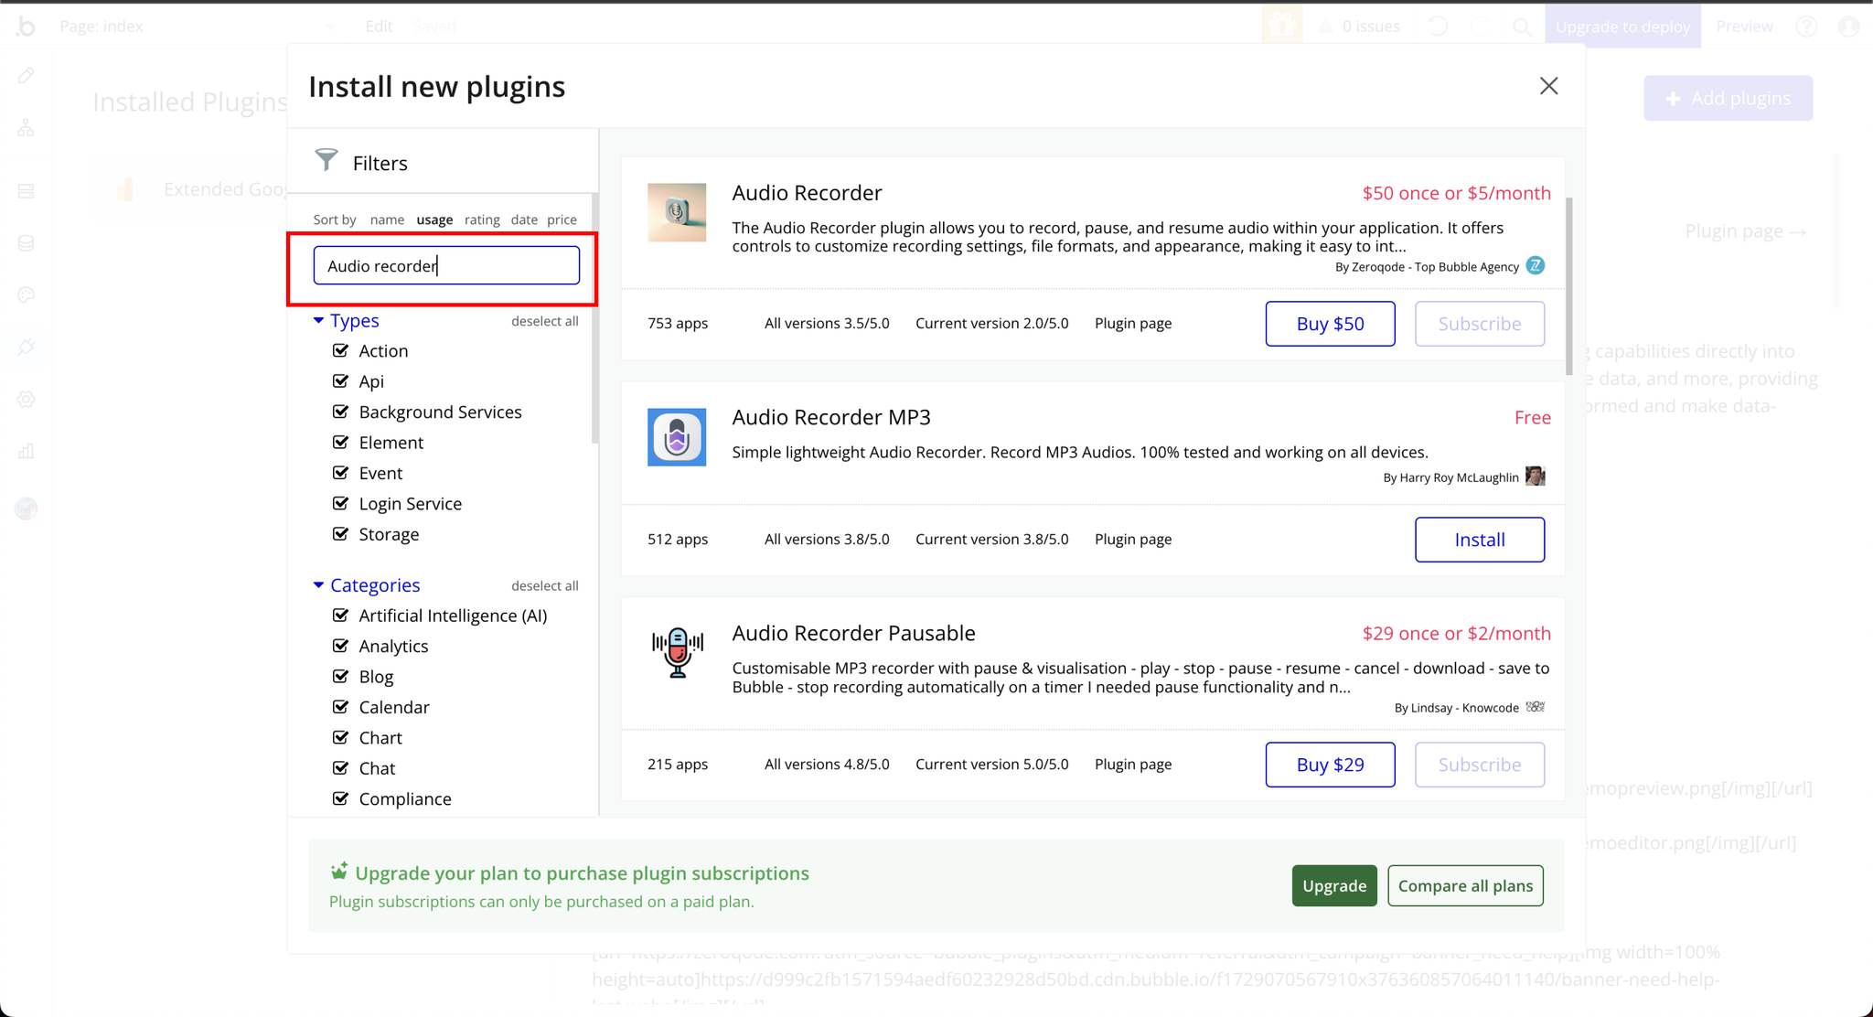Image resolution: width=1873 pixels, height=1017 pixels.
Task: Click the search magnifier in the top bar
Action: pyautogui.click(x=1522, y=27)
